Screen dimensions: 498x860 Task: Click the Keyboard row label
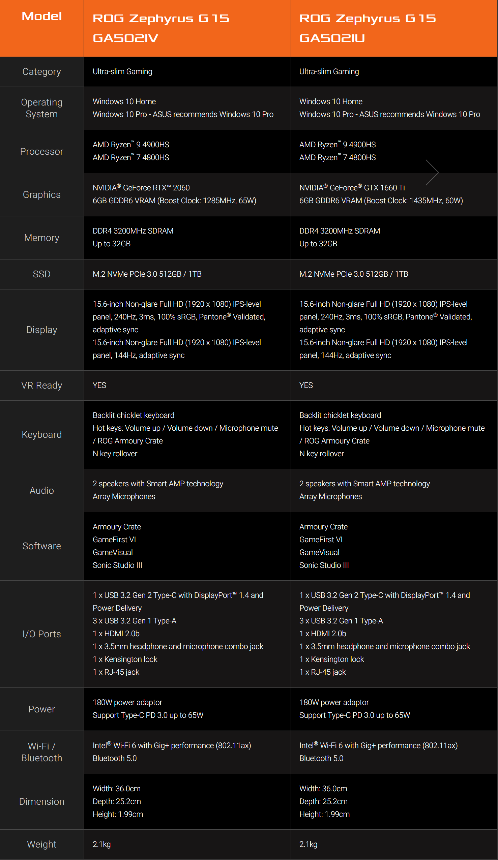[x=42, y=434]
